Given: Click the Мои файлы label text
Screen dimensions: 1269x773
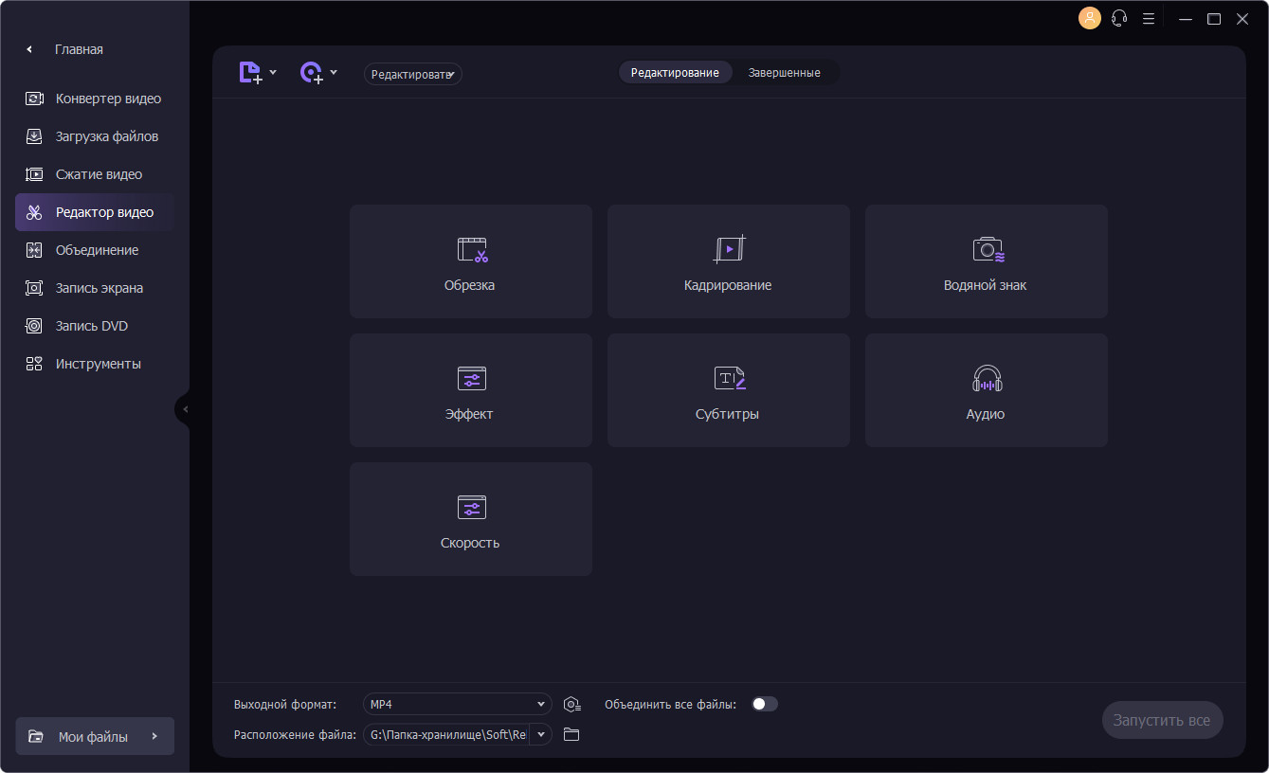Looking at the screenshot, I should [x=93, y=737].
